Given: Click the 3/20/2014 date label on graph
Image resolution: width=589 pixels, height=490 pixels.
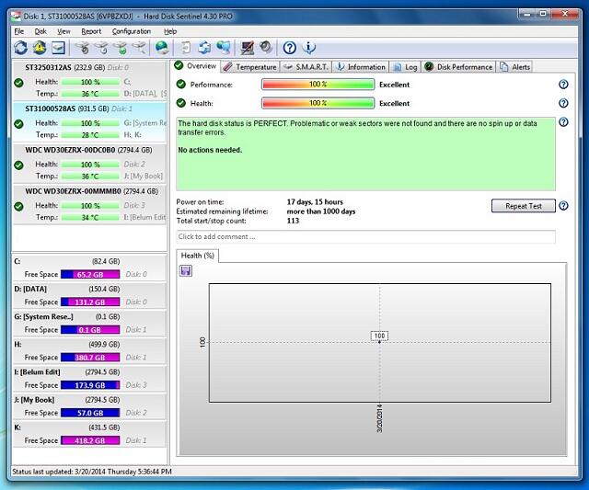Looking at the screenshot, I should click(379, 418).
